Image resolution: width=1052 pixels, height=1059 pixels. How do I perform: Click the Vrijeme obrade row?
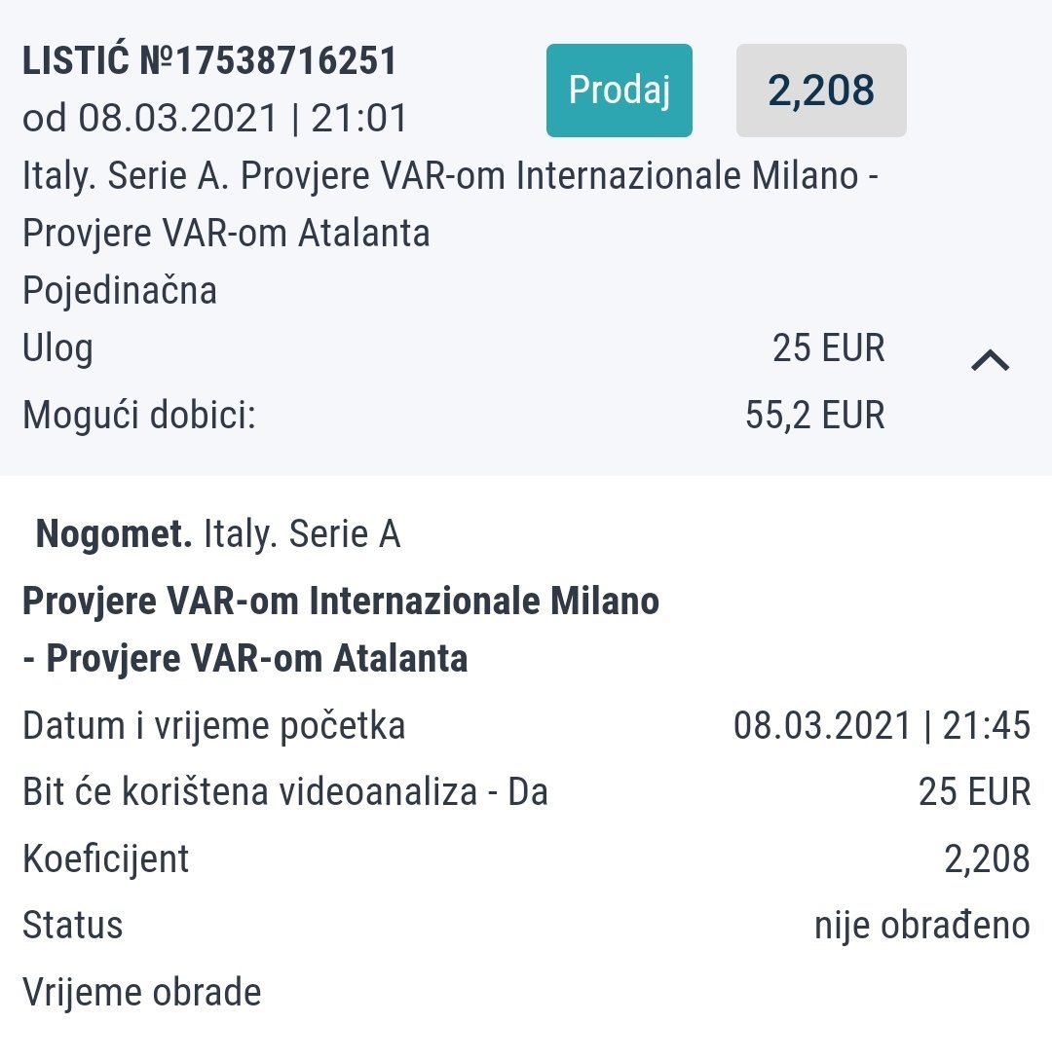pos(526,992)
